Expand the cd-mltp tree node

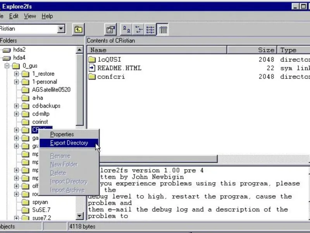pos(16,114)
